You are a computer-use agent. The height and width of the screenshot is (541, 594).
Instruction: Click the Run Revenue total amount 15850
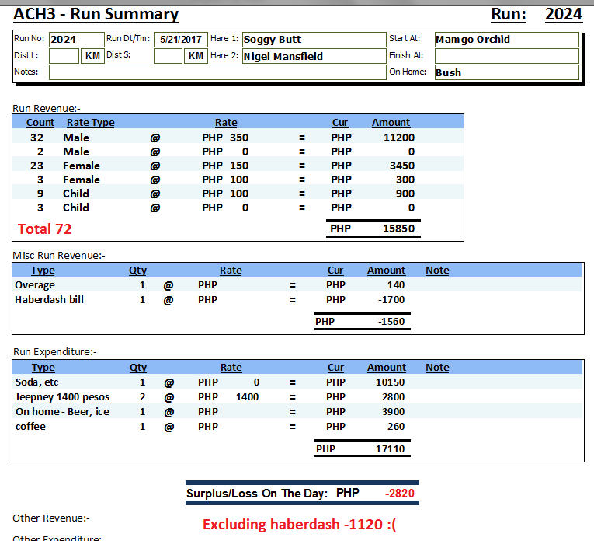398,229
